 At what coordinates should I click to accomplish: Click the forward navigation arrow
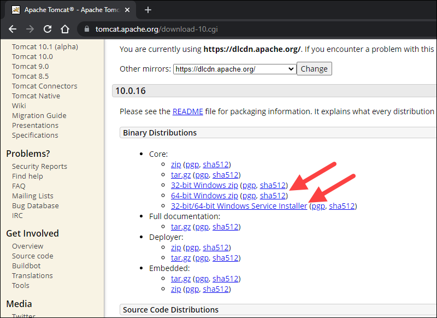(x=29, y=29)
